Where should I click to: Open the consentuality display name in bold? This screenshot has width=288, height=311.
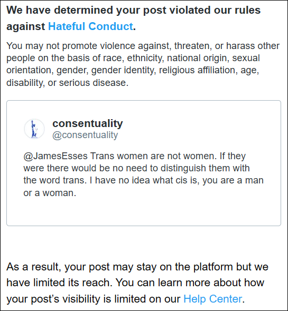coord(88,123)
